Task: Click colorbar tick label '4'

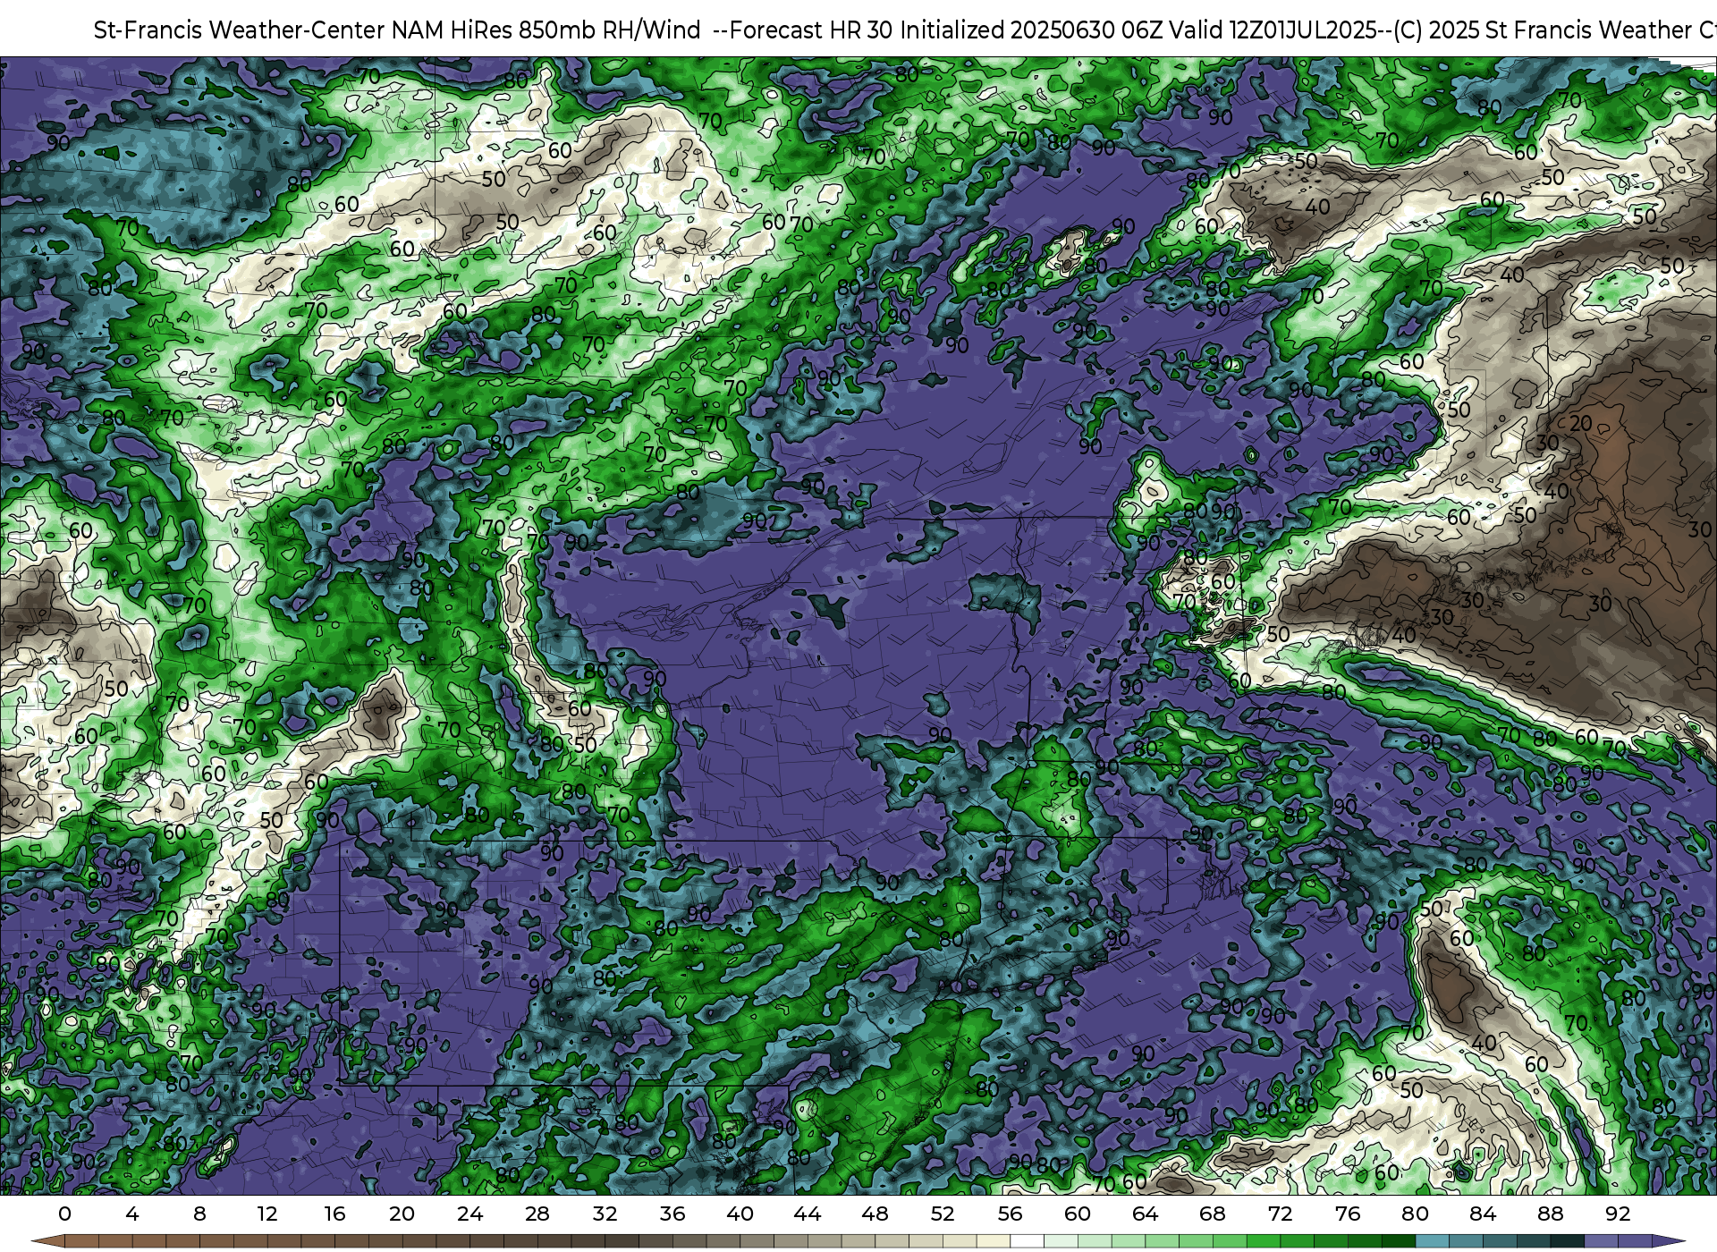Action: tap(132, 1214)
